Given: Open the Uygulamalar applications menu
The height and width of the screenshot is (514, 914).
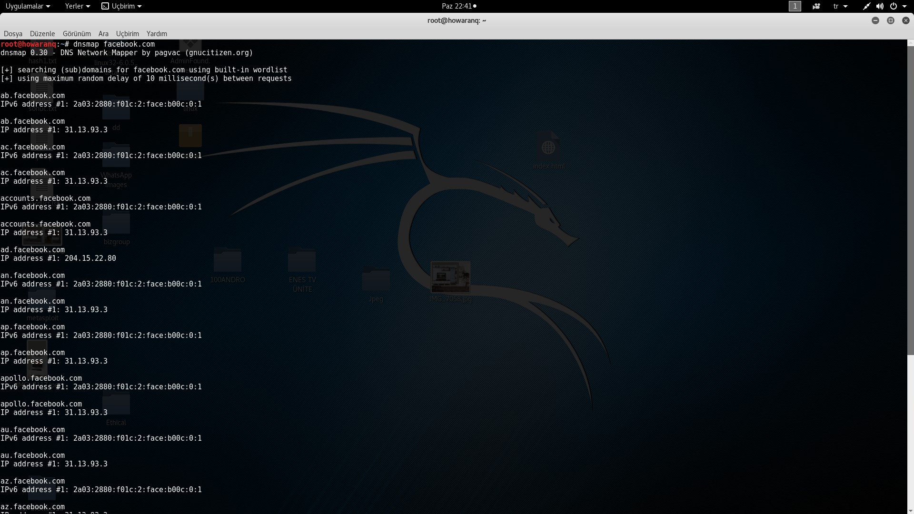Looking at the screenshot, I should [x=28, y=6].
